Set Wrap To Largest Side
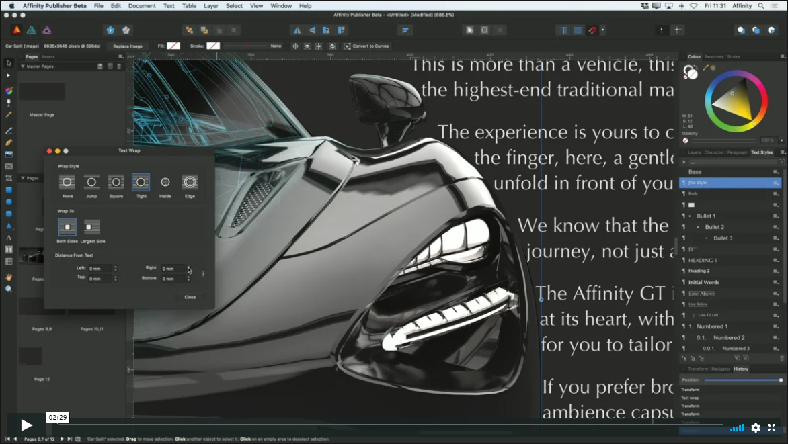 click(91, 227)
